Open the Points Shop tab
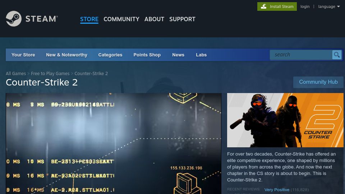The width and height of the screenshot is (345, 194). tap(147, 55)
